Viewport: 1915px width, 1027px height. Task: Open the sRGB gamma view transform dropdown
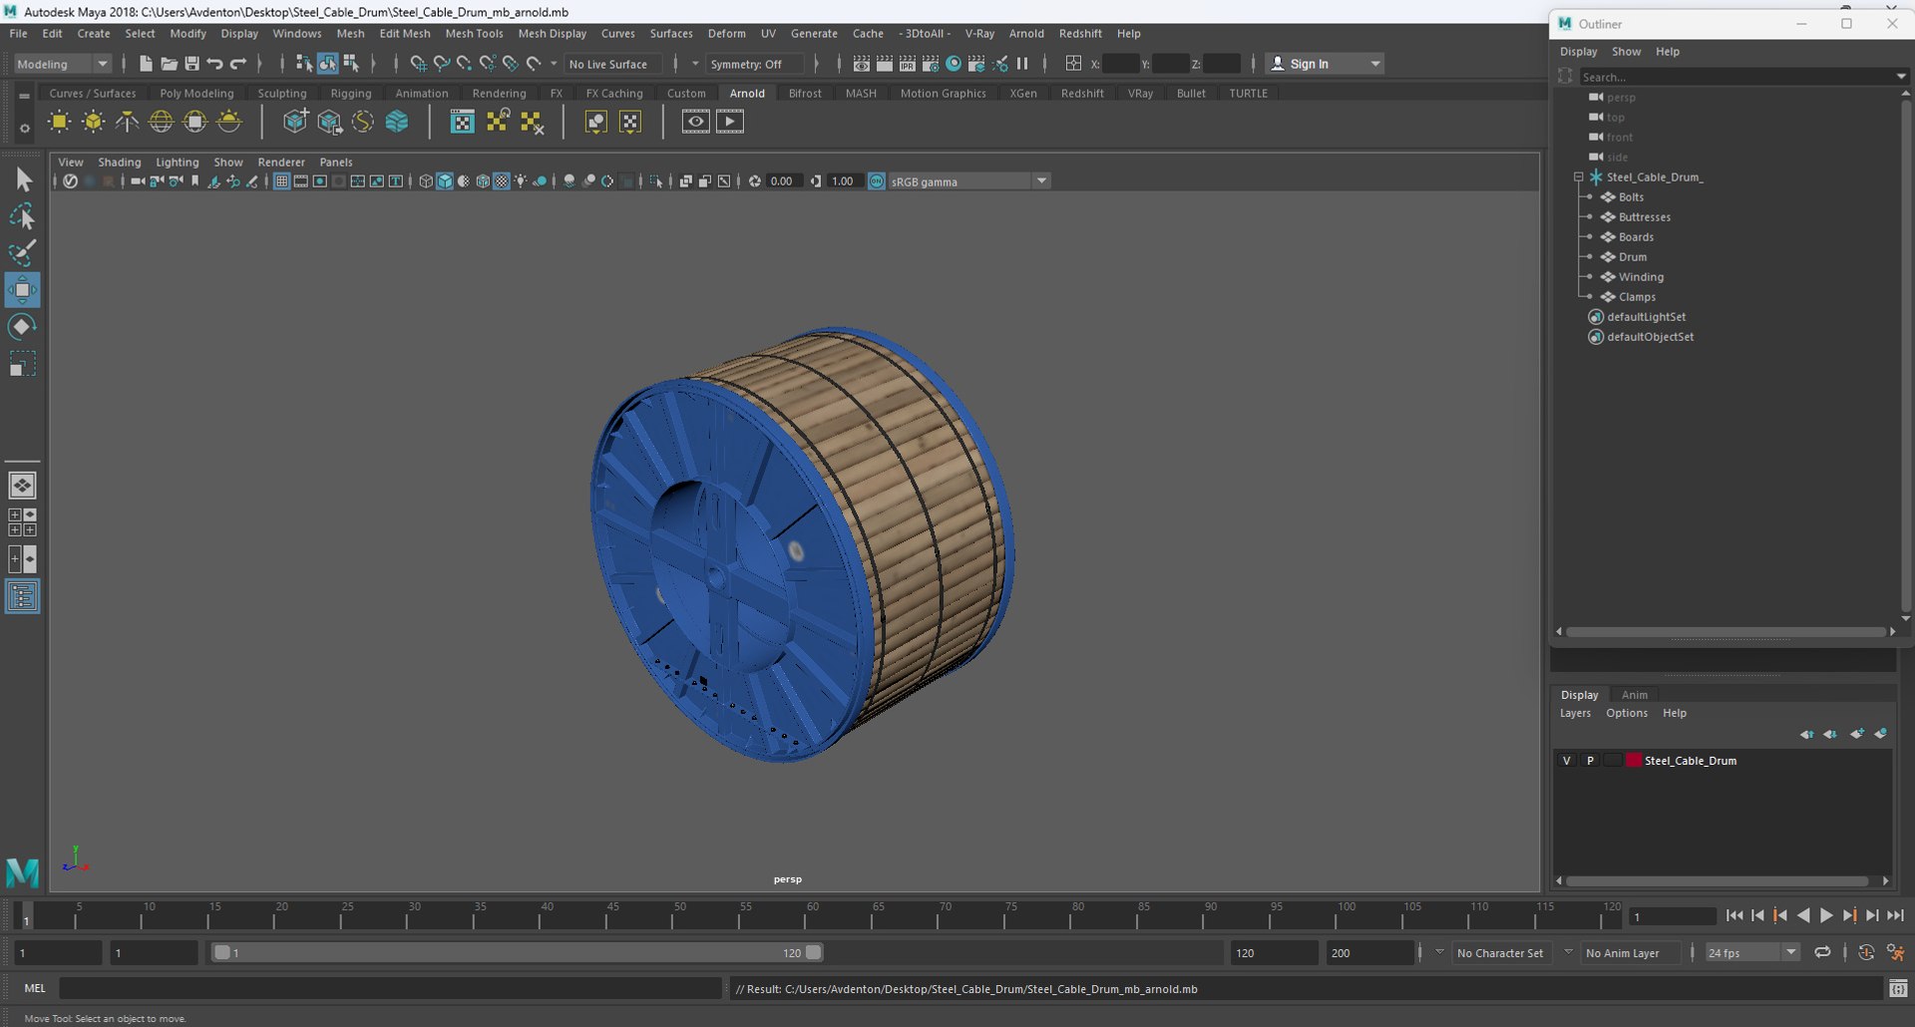[968, 181]
